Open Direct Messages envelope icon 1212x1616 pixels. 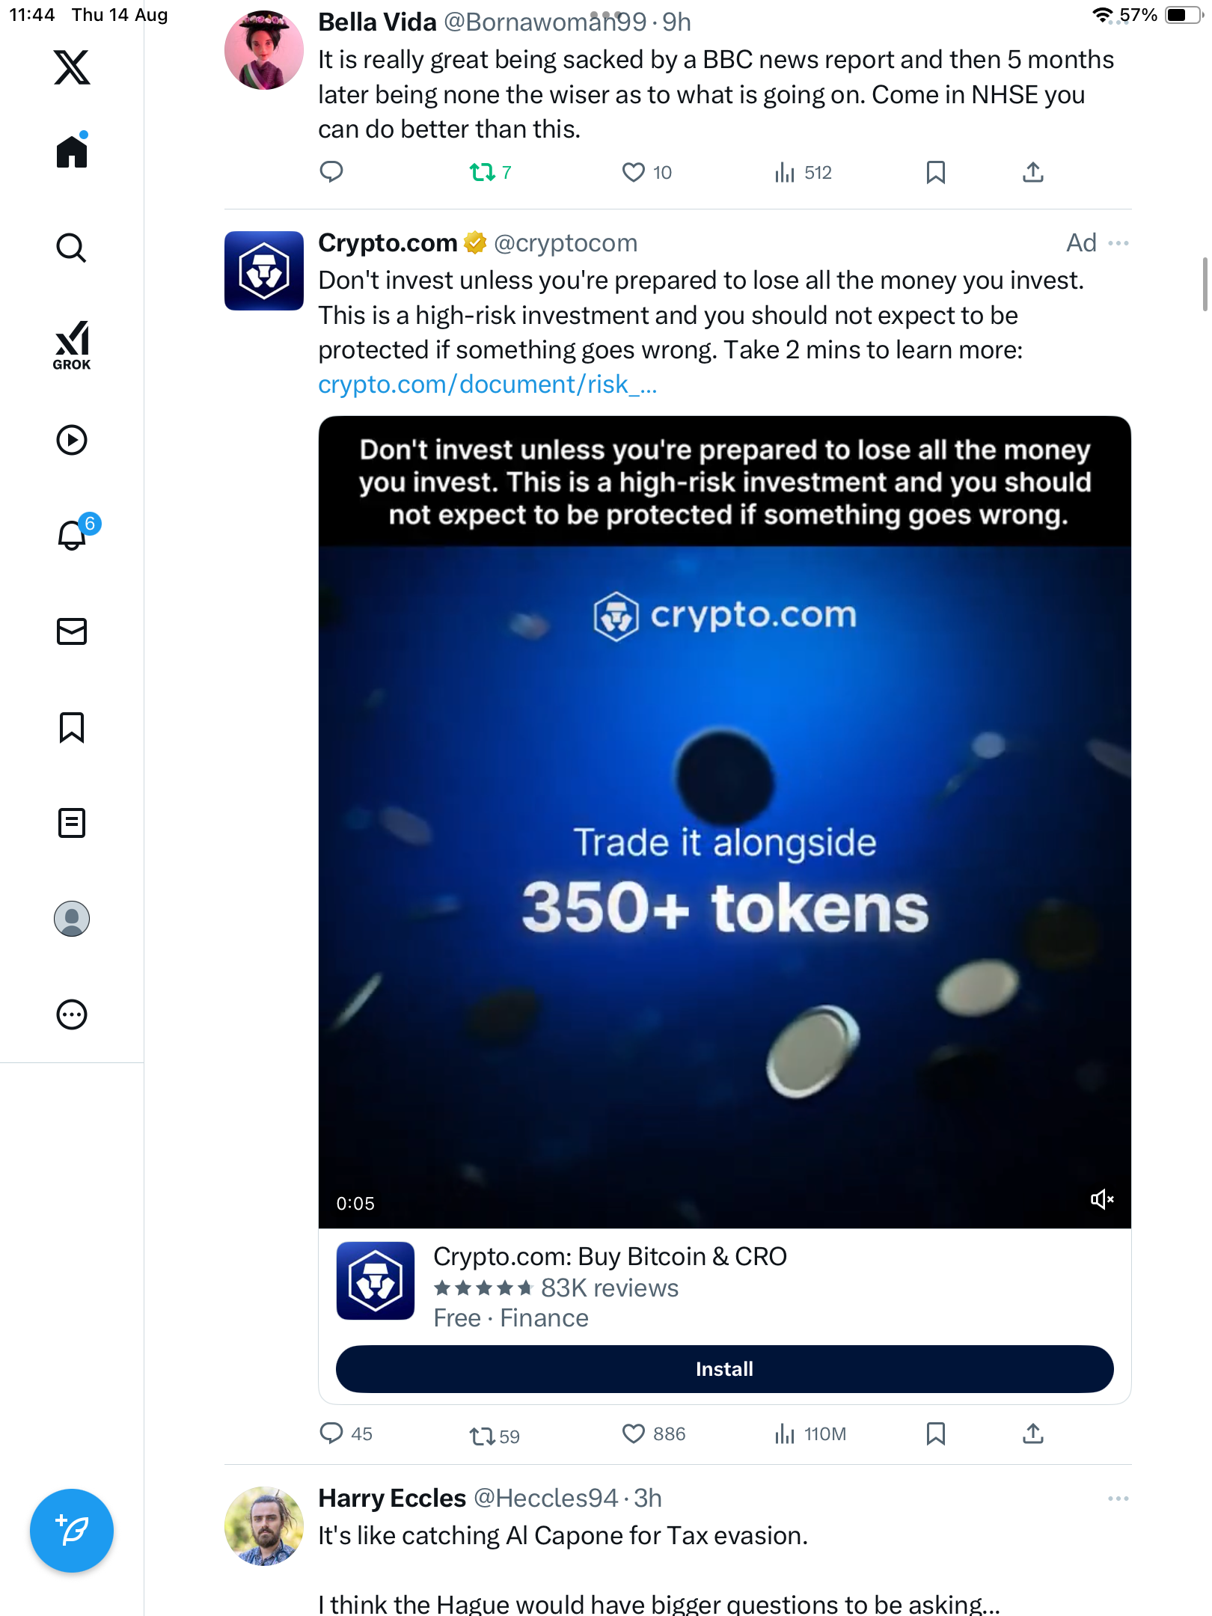click(72, 631)
